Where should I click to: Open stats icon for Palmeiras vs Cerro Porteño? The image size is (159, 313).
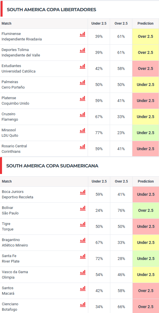click(x=83, y=82)
